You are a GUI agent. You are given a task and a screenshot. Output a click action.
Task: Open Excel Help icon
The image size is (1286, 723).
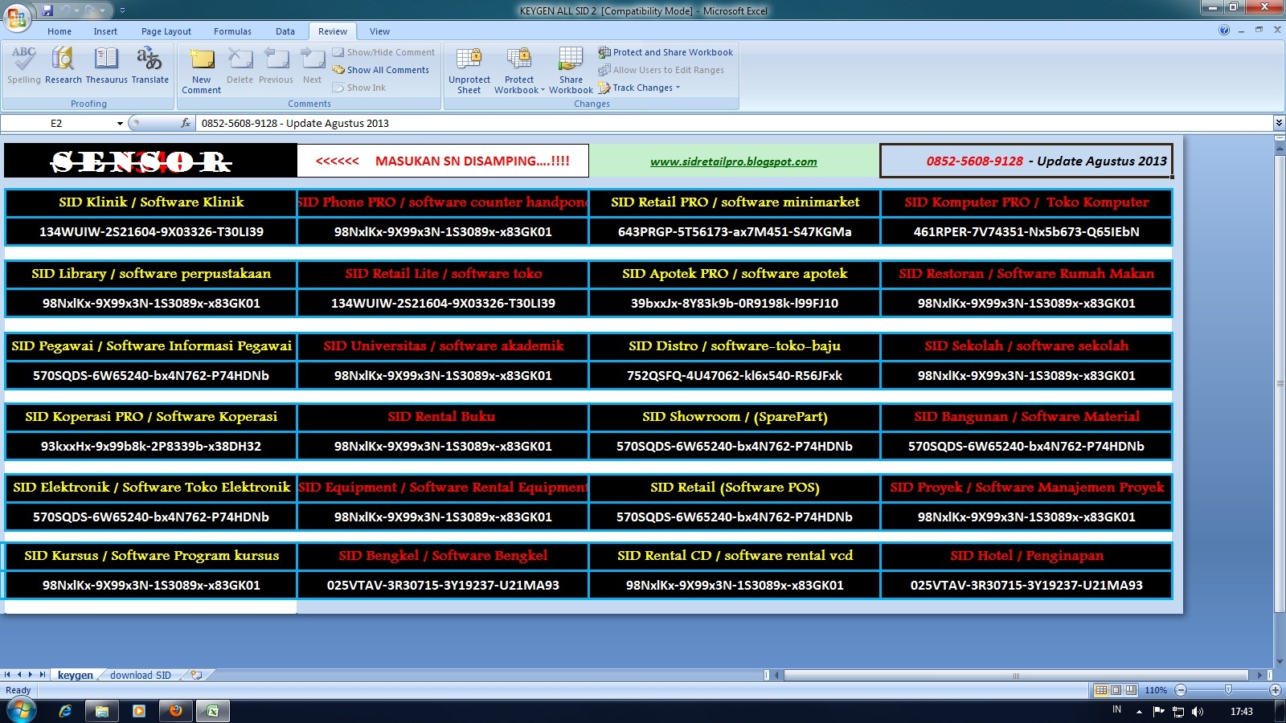coord(1224,31)
